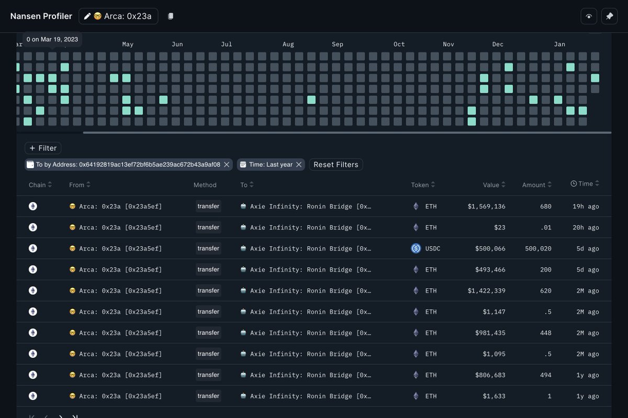628x418 pixels.
Task: Remove the To by Address filter chip
Action: click(227, 164)
